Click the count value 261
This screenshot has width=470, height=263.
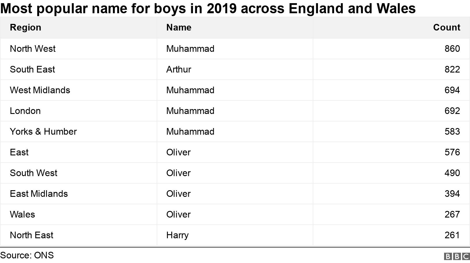click(x=452, y=235)
